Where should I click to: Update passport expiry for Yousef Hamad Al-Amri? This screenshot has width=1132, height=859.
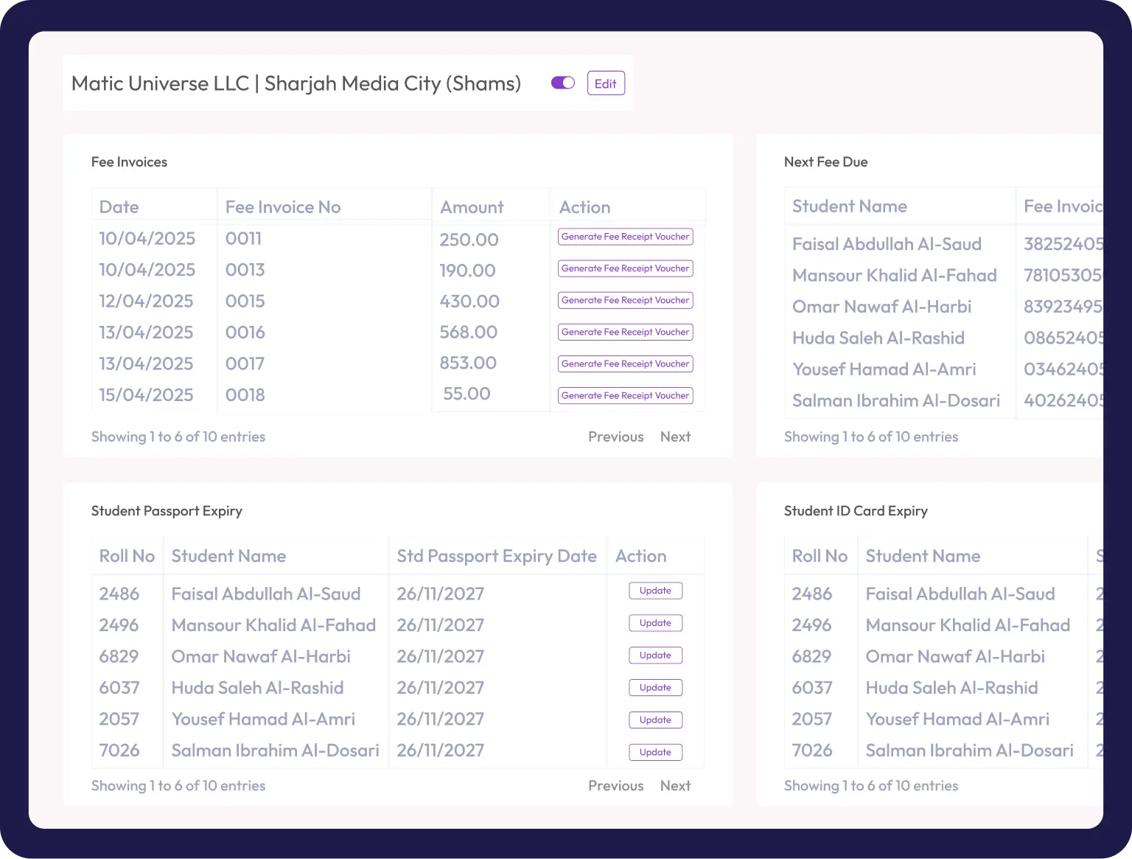pos(655,720)
